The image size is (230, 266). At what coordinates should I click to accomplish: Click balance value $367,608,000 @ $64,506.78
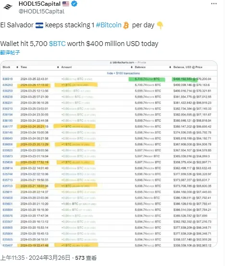point(192,144)
